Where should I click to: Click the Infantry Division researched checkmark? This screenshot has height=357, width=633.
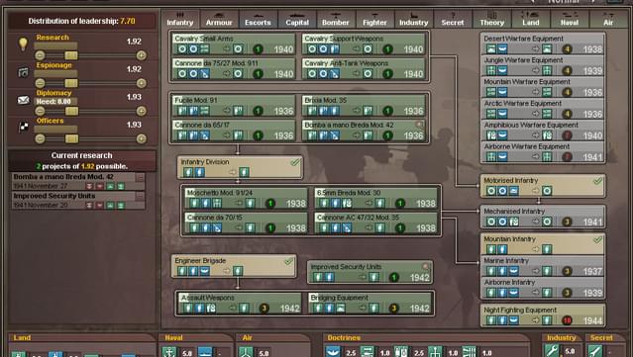(295, 162)
